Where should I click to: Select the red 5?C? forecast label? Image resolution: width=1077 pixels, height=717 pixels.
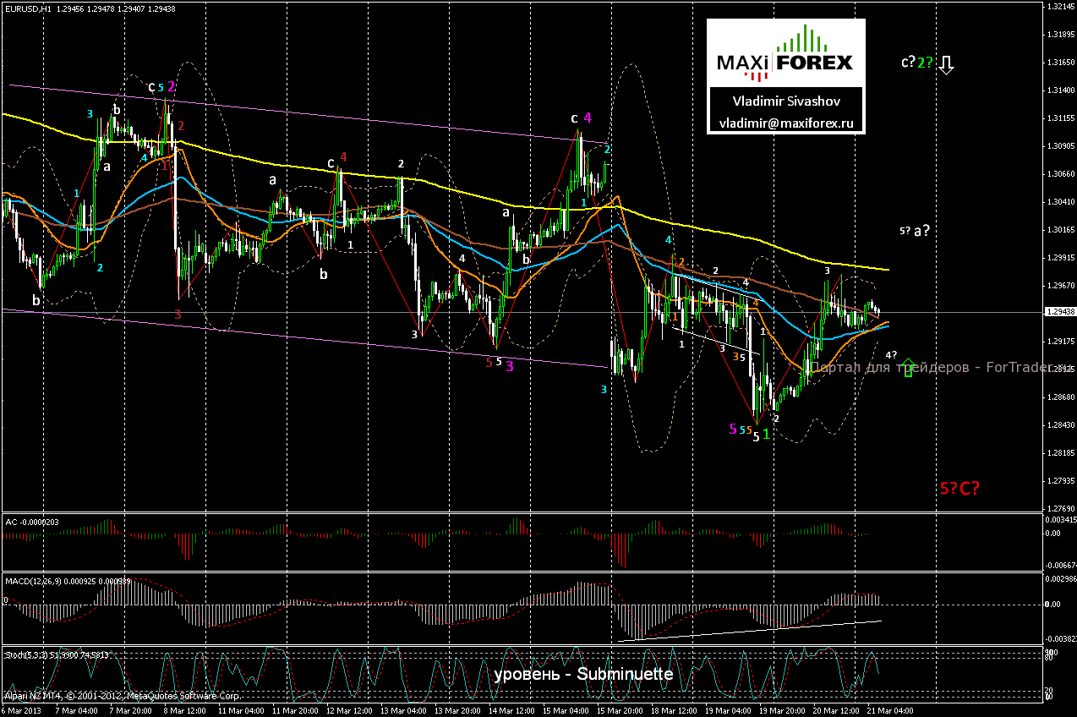tap(959, 488)
